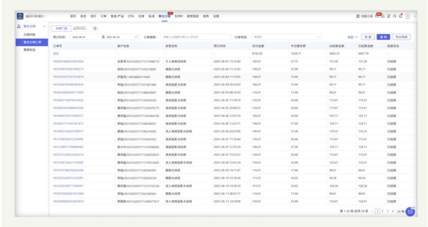This screenshot has height=227, width=428.
Task: Open order 1930849124372606977
Action: pos(68,116)
